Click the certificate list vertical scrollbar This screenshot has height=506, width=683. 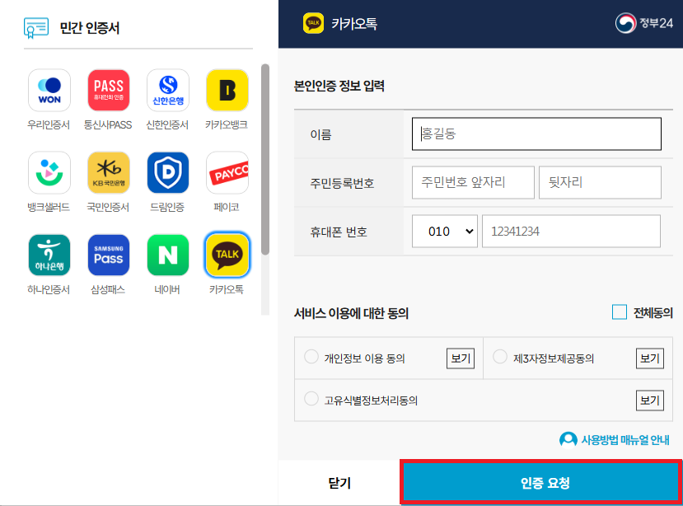point(265,159)
